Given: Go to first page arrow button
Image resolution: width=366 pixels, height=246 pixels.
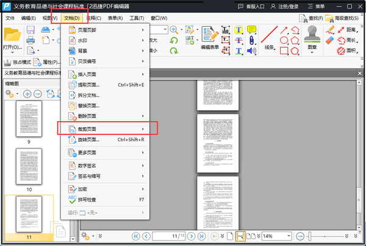Looking at the screenshot, I should pos(135,236).
